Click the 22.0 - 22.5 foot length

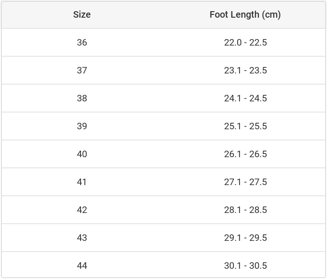coord(245,42)
